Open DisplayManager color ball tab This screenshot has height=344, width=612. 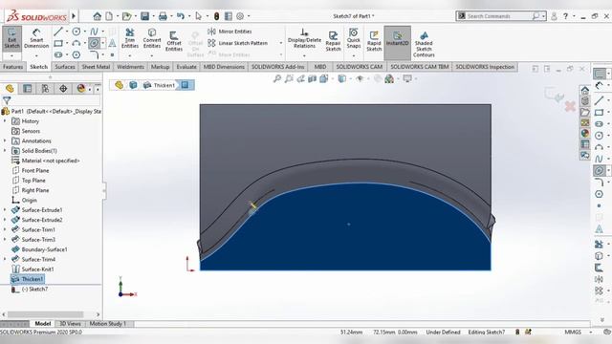(x=80, y=89)
